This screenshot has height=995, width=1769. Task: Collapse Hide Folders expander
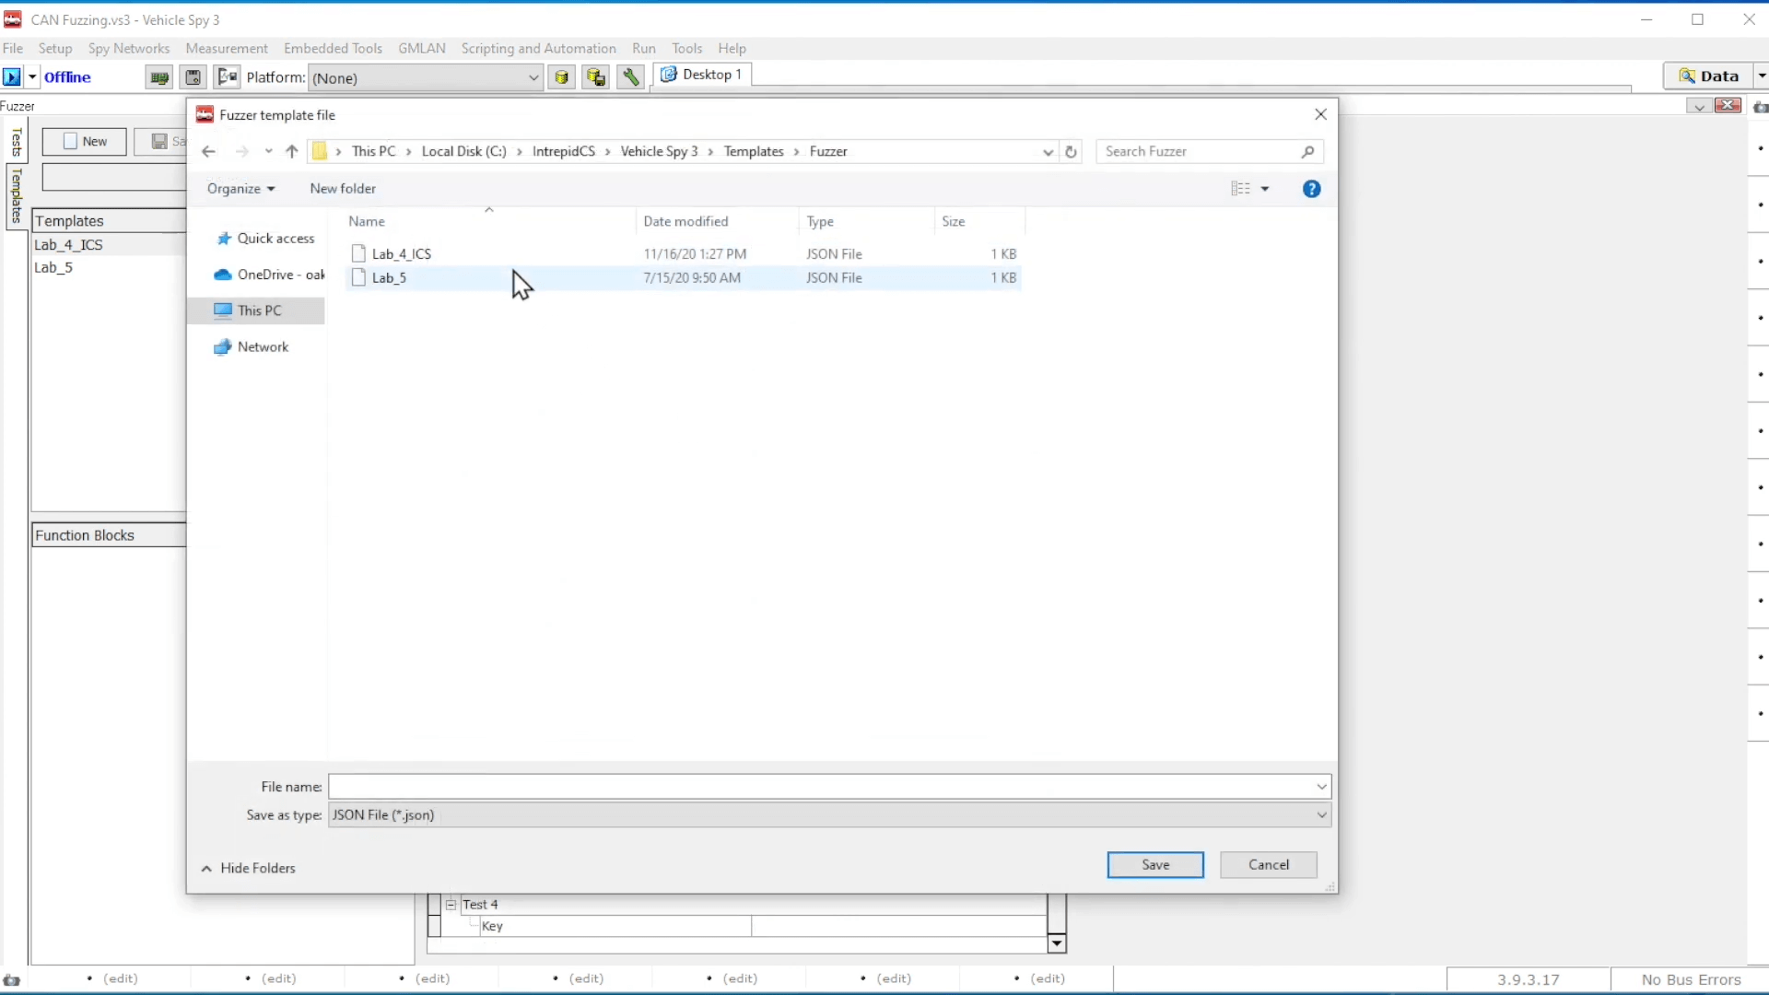coord(248,869)
